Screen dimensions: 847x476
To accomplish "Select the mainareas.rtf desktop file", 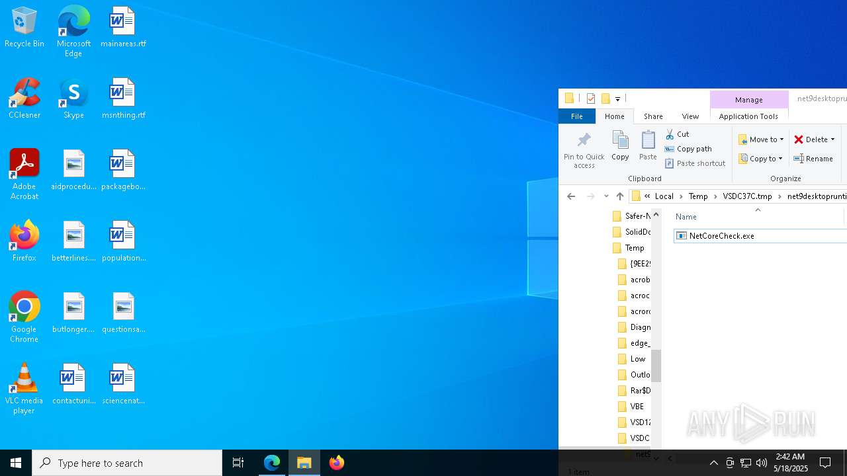I will click(x=123, y=28).
